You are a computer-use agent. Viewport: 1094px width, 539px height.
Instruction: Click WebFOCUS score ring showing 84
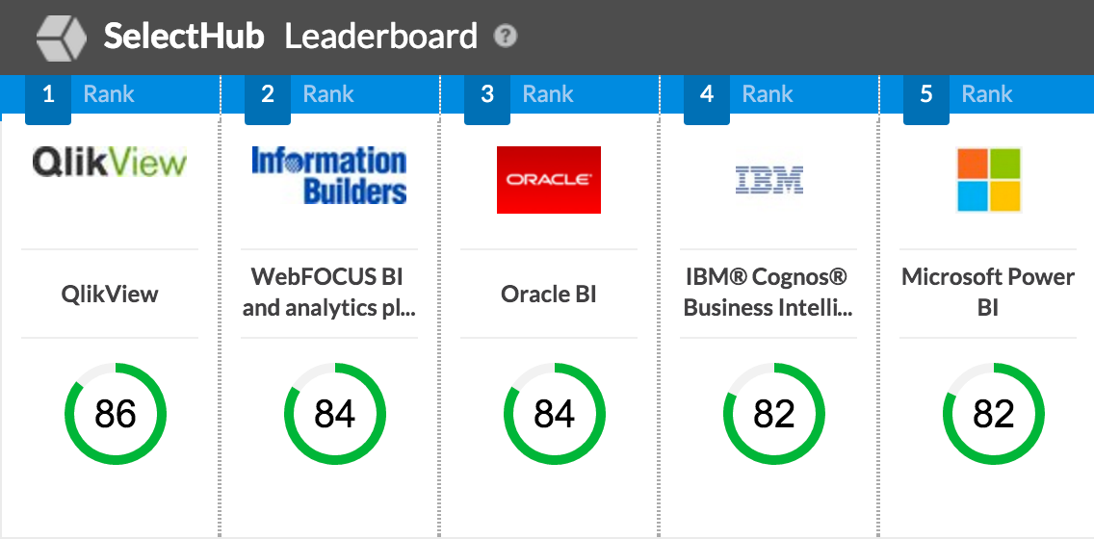click(335, 414)
